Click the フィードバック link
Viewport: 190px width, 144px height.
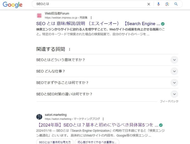tap(169, 101)
